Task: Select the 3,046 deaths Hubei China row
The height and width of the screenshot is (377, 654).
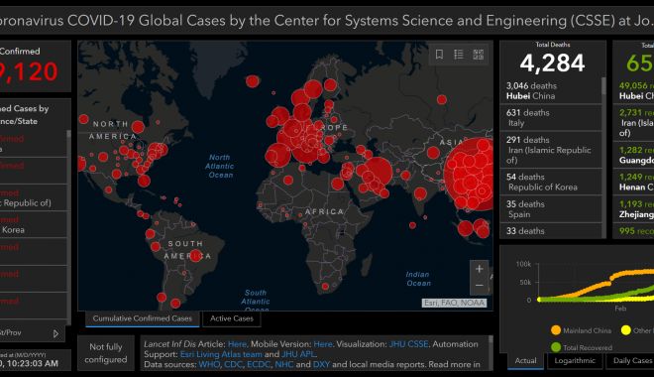Action: tap(551, 90)
